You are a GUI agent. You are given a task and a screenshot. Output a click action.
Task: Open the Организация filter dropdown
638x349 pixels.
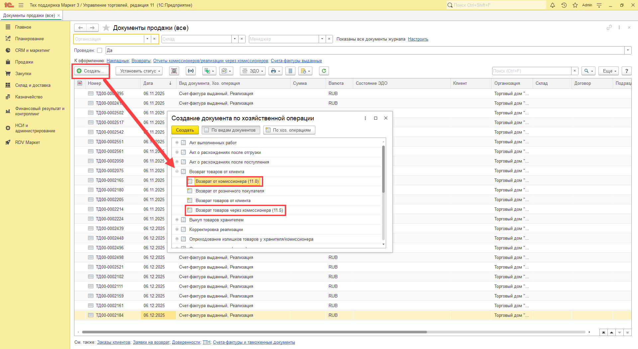point(147,39)
